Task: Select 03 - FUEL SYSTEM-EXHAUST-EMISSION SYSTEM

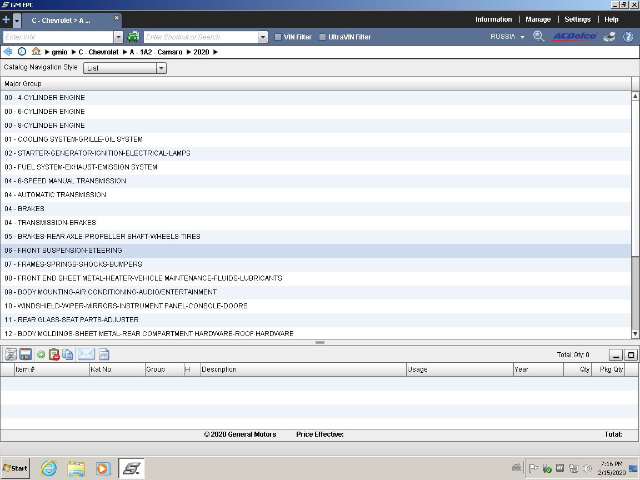Action: (316, 167)
